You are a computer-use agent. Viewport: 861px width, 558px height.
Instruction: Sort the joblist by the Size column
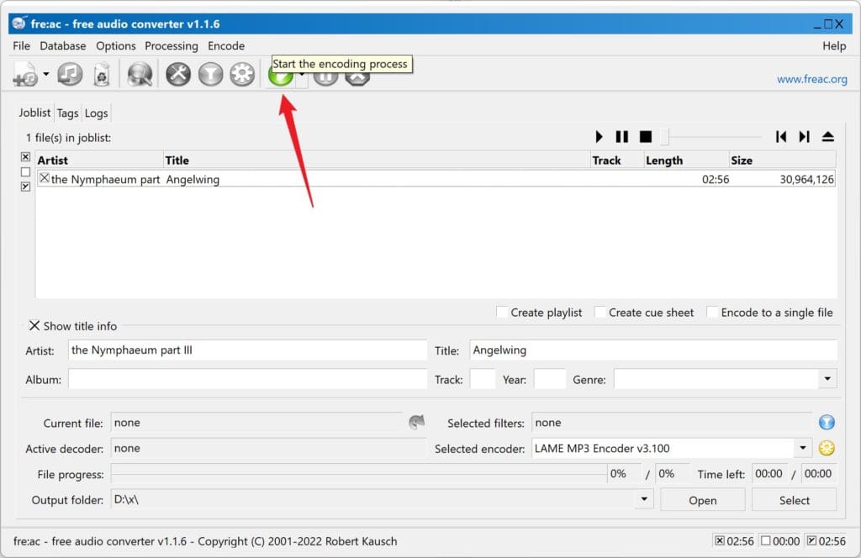coord(783,161)
